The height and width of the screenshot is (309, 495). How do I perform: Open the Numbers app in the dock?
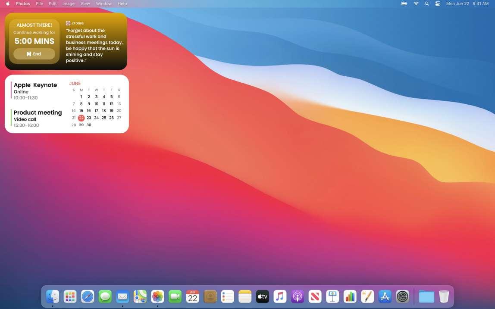pyautogui.click(x=350, y=297)
